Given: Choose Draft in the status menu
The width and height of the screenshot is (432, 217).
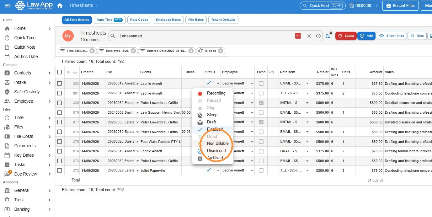Looking at the screenshot, I should click(x=213, y=122).
